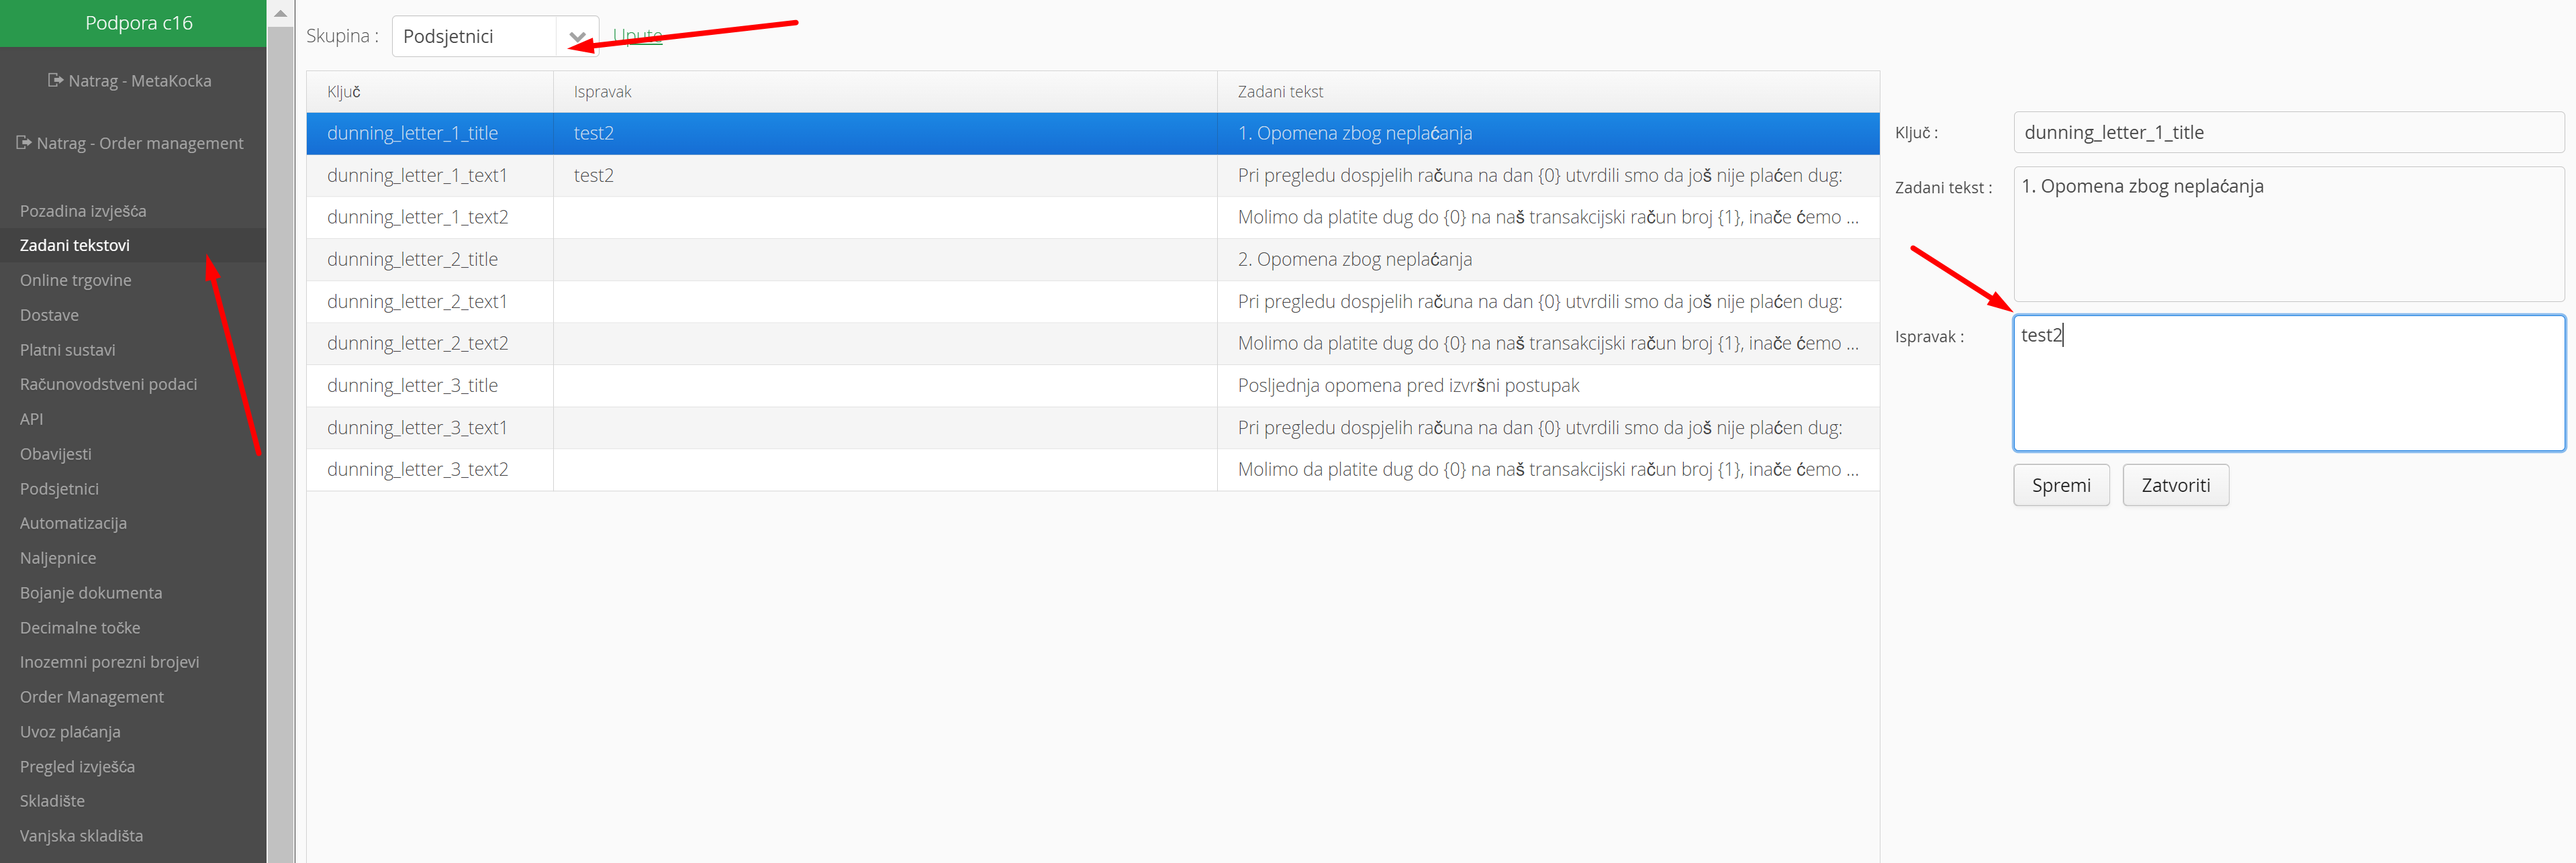Click sidebar scrollbar up arrow
The image size is (2576, 863).
pyautogui.click(x=281, y=13)
